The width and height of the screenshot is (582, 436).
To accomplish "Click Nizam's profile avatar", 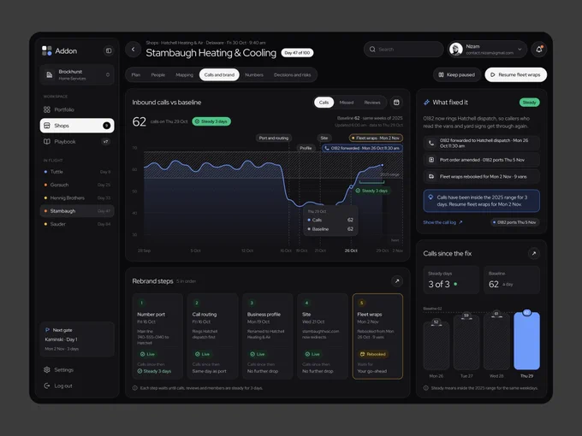I will pos(456,50).
